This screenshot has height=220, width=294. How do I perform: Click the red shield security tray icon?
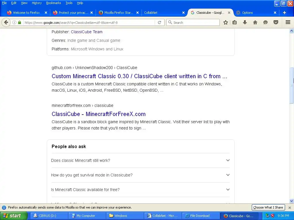273,216
